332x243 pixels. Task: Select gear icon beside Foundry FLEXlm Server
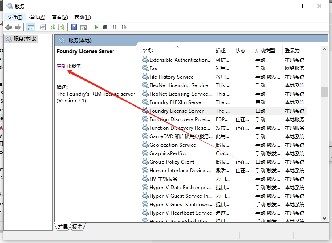(145, 102)
